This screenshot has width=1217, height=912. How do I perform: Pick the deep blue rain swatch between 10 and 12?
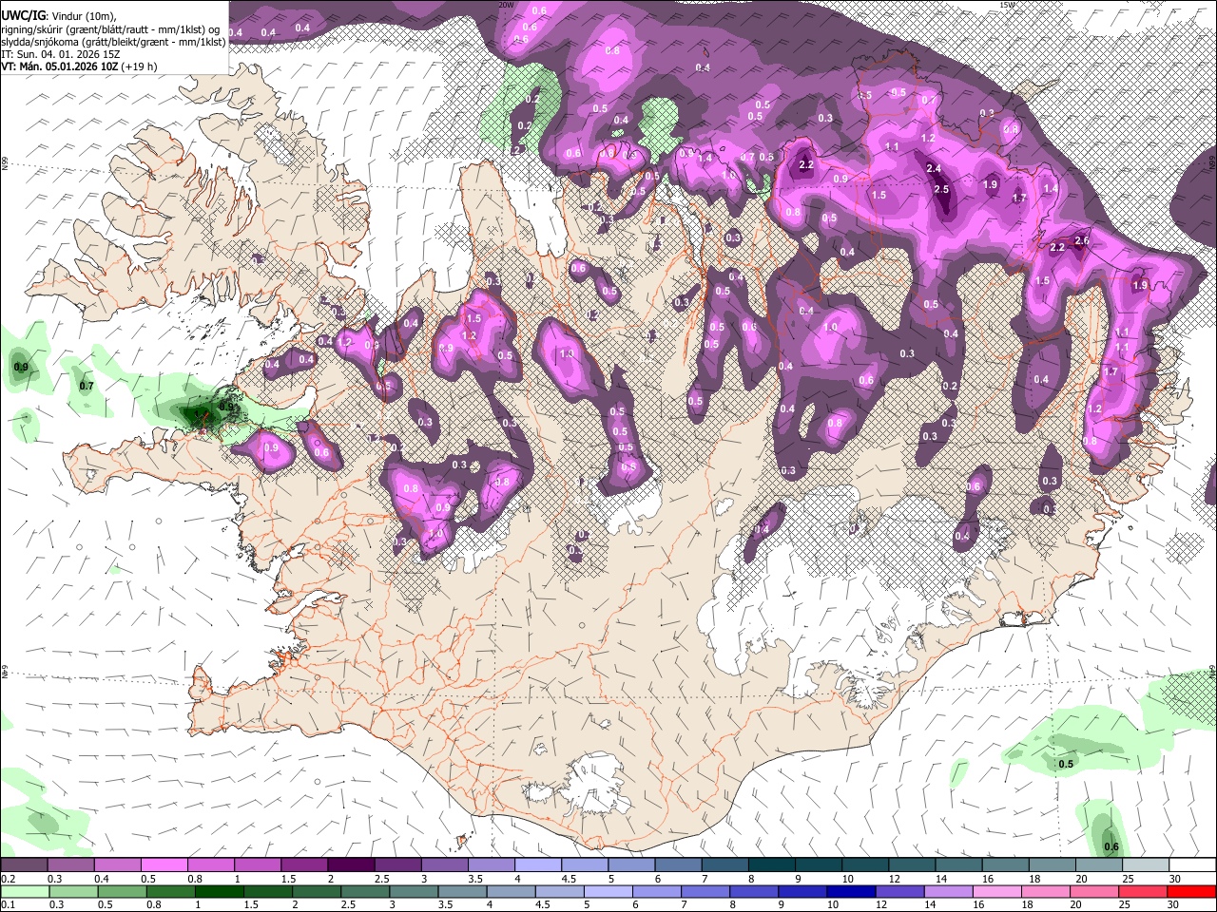tap(850, 891)
